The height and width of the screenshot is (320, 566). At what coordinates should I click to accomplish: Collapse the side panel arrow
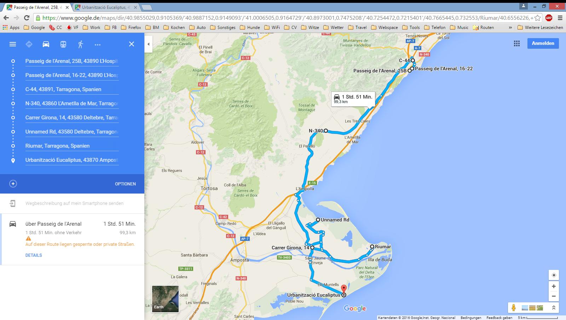[x=149, y=44]
